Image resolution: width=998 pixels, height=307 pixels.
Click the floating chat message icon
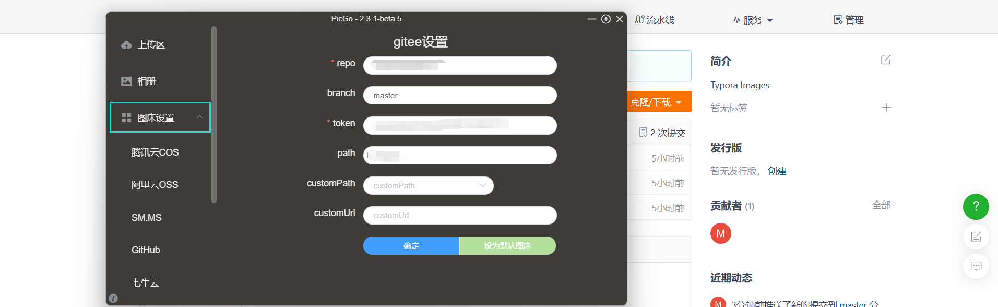click(976, 266)
